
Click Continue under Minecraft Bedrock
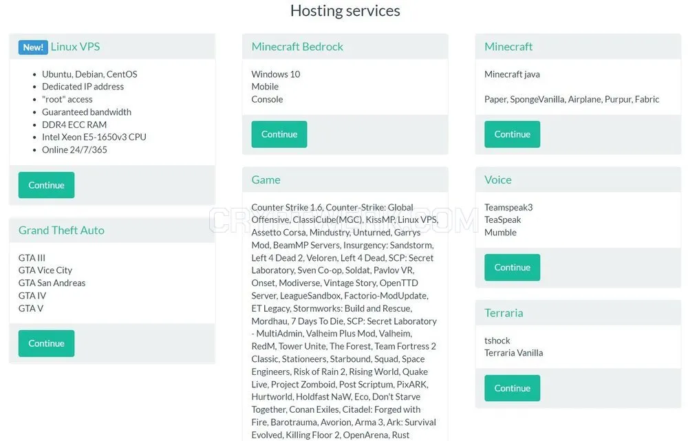coord(279,134)
